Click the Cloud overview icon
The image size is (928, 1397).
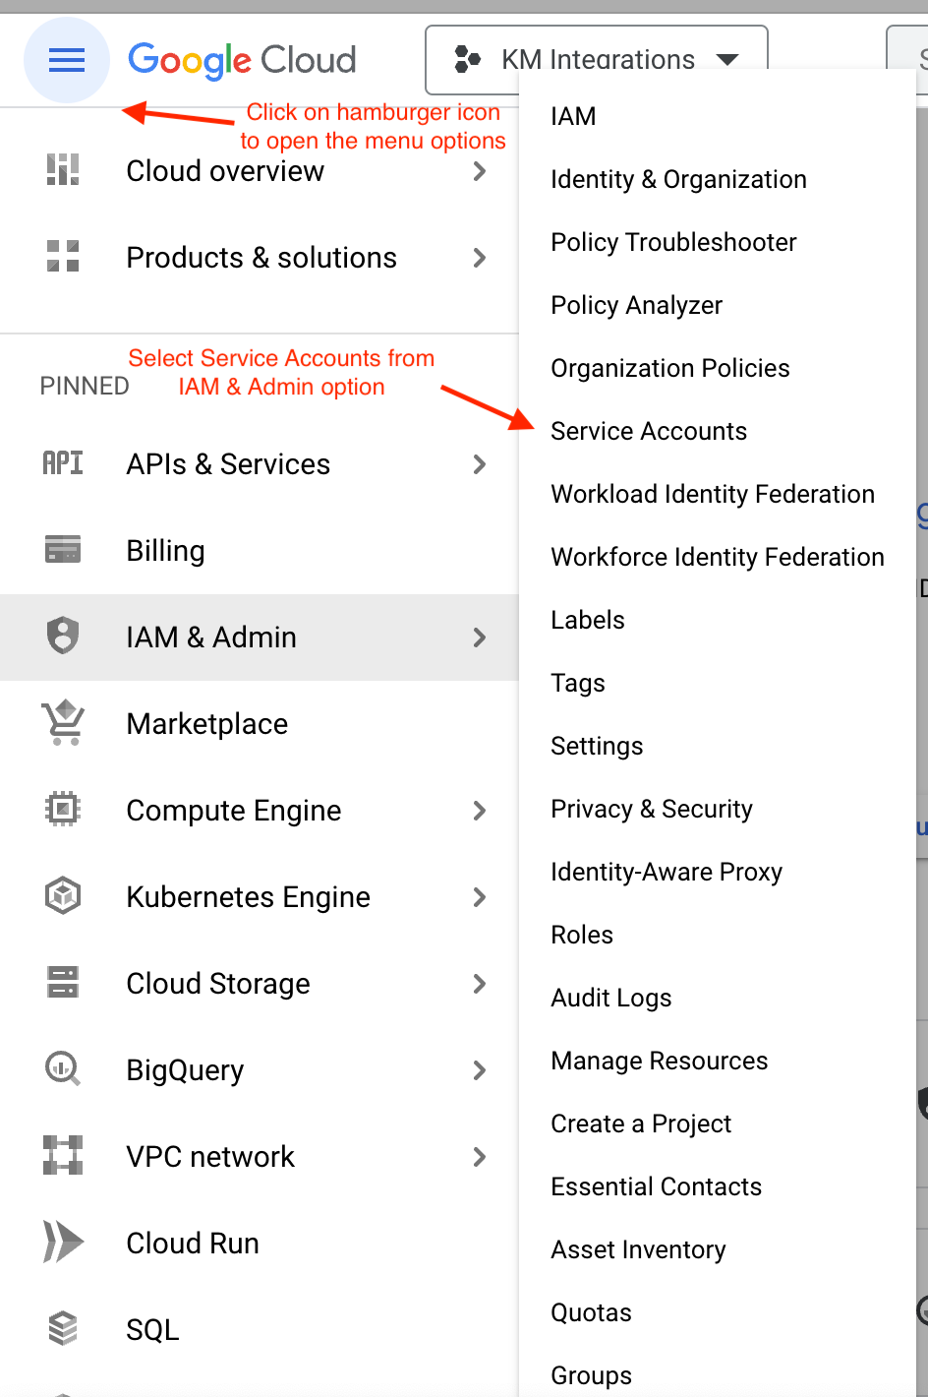pyautogui.click(x=63, y=170)
